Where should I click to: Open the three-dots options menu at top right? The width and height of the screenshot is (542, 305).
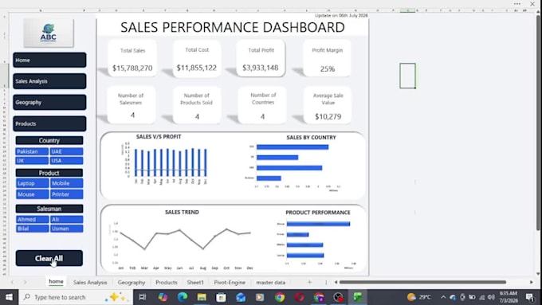517,4
